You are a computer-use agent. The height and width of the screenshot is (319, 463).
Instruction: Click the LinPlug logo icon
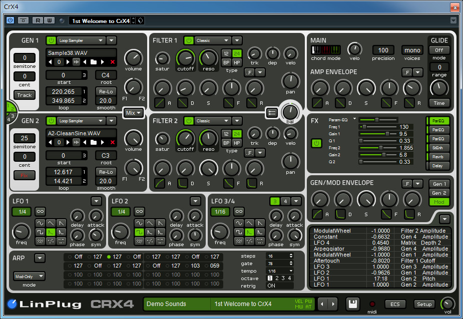[12, 304]
